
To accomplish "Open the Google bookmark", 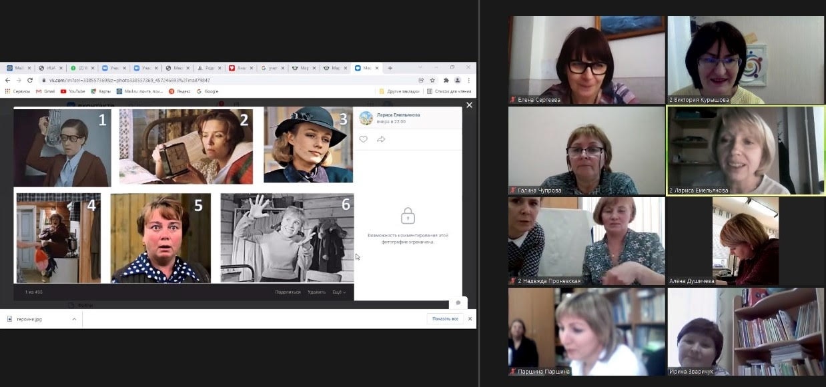I will pyautogui.click(x=208, y=91).
